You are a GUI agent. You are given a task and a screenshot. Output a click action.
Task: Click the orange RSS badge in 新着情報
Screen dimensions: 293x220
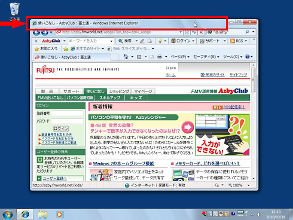[x=218, y=108]
